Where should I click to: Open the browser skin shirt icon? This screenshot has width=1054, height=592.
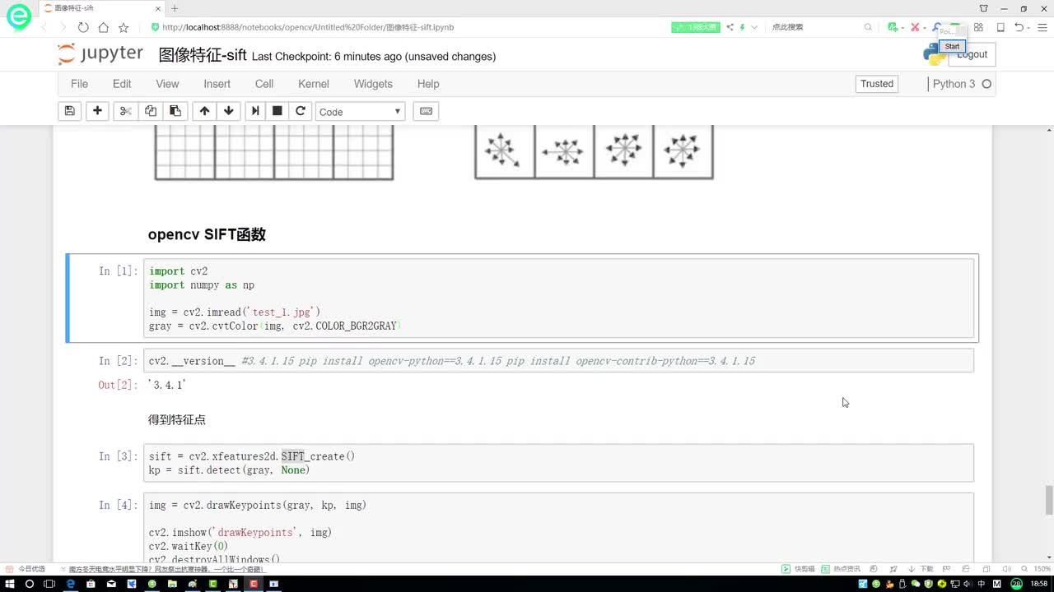point(984,8)
